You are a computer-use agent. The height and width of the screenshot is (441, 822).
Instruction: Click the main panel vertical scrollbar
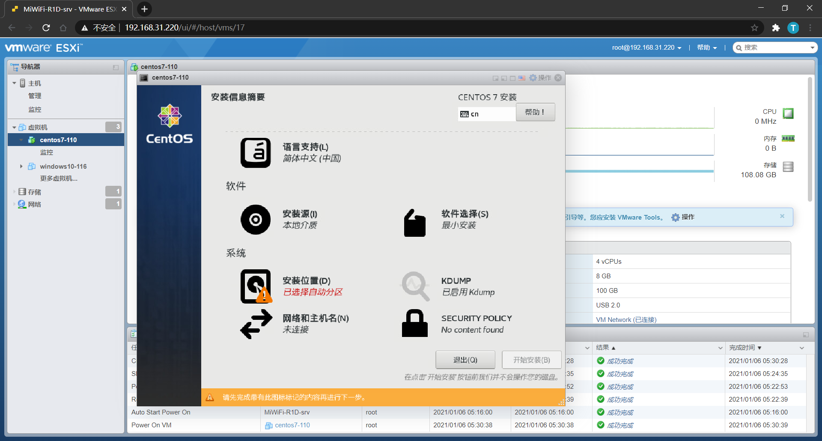coord(810,139)
